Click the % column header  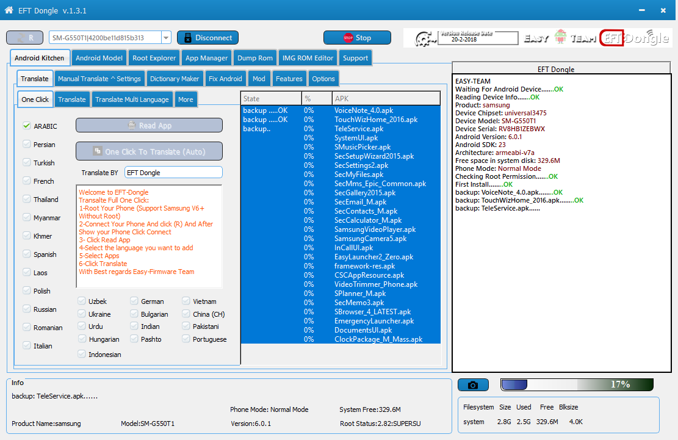coord(317,98)
